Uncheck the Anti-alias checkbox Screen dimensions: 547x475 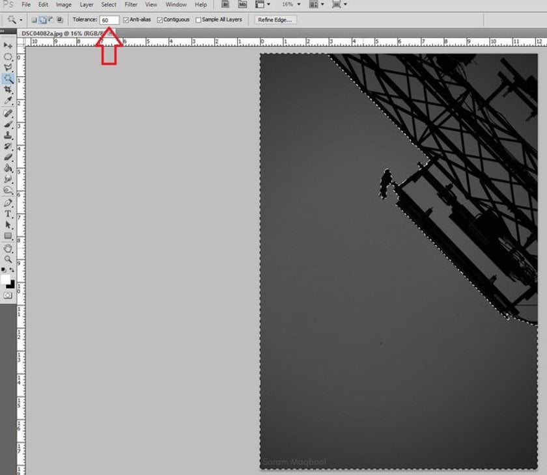126,20
